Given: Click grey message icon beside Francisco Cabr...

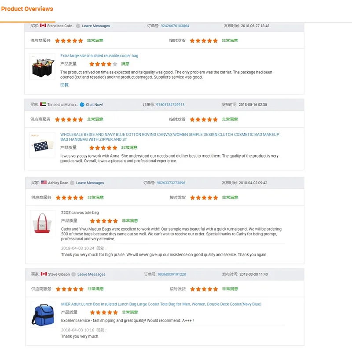Looking at the screenshot, I should click(x=78, y=26).
